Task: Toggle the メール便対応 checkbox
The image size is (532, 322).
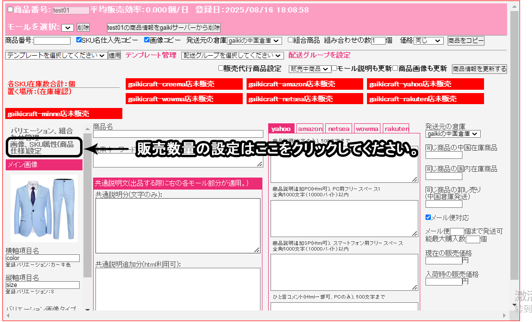Action: pos(428,217)
